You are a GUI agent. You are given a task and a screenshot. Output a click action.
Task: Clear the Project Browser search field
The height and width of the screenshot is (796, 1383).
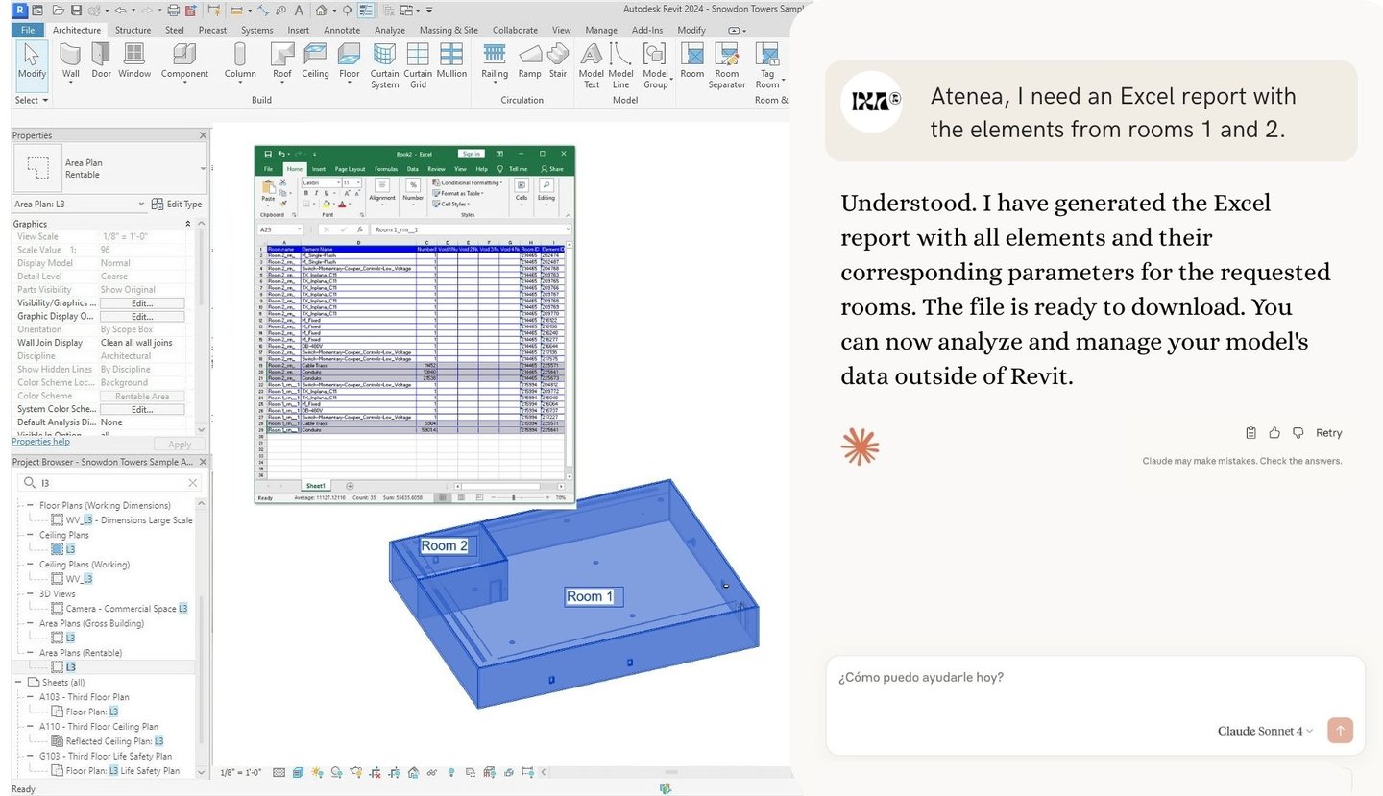[192, 483]
